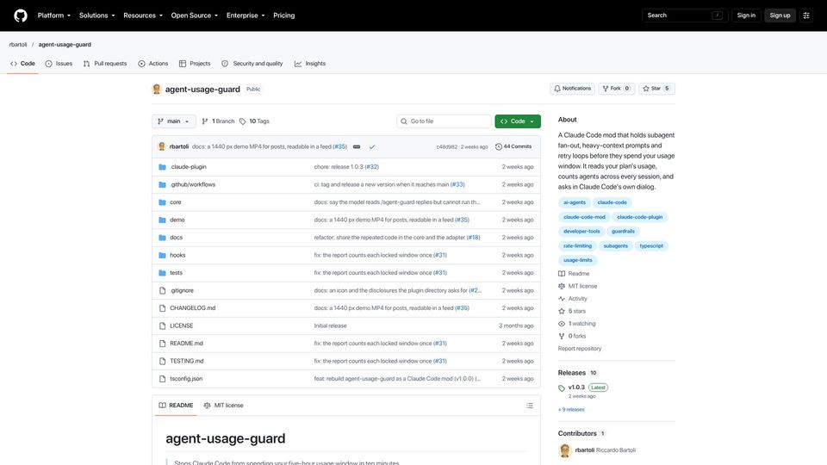The width and height of the screenshot is (827, 465).
Task: Open the Solutions menu
Action: pyautogui.click(x=97, y=15)
